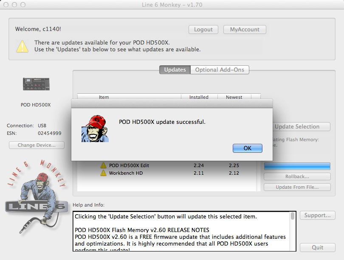The image size is (344, 260).
Task: Log out using the Logout button
Action: click(203, 30)
